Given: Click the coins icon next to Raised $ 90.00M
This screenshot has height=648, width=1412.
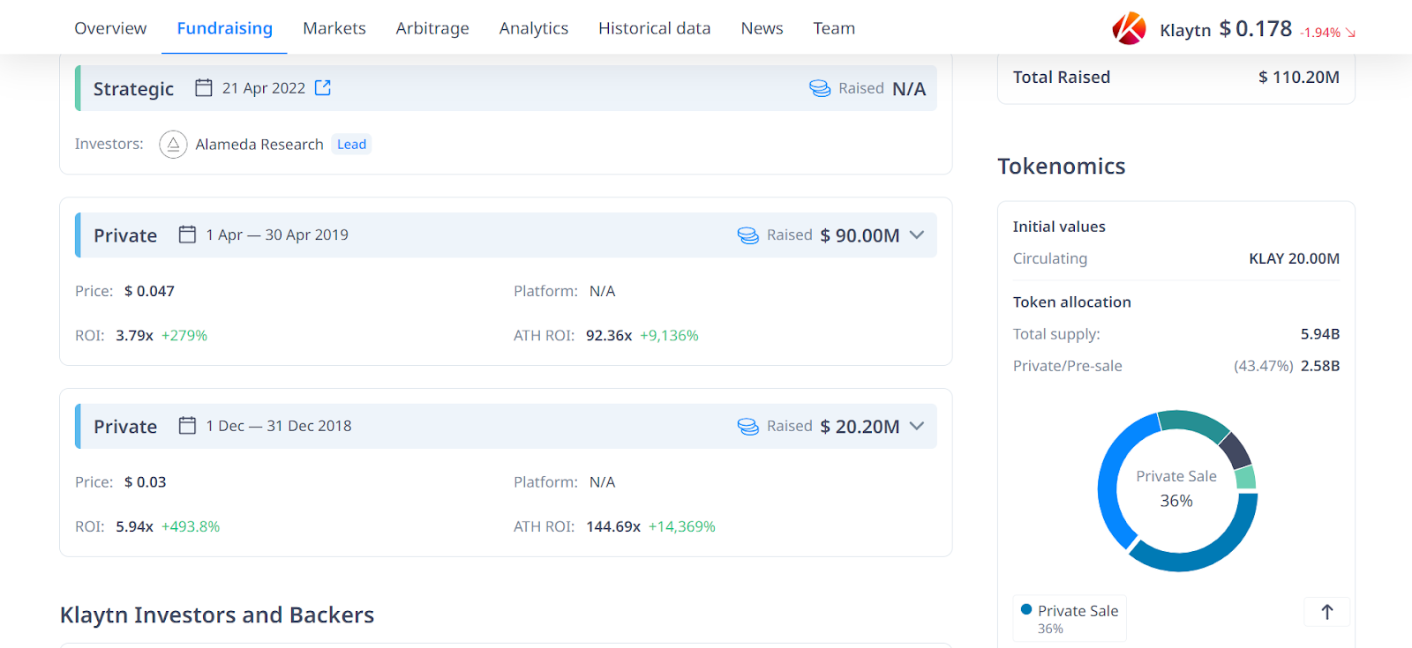Looking at the screenshot, I should click(747, 235).
